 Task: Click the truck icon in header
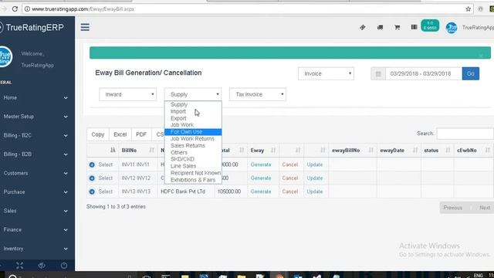(380, 28)
